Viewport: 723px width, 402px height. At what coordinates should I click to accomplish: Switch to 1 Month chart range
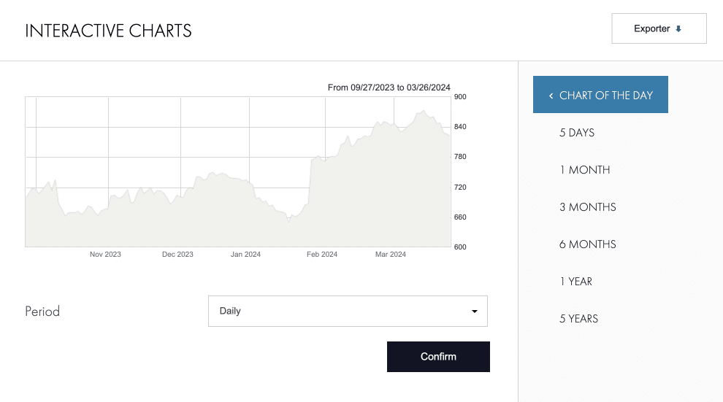(585, 170)
